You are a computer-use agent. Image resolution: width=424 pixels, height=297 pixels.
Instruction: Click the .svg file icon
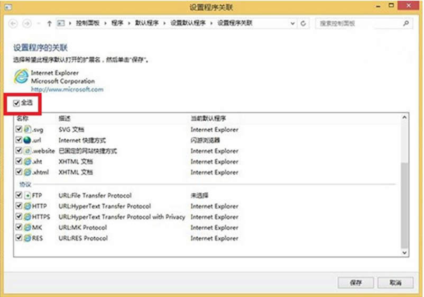pyautogui.click(x=27, y=129)
